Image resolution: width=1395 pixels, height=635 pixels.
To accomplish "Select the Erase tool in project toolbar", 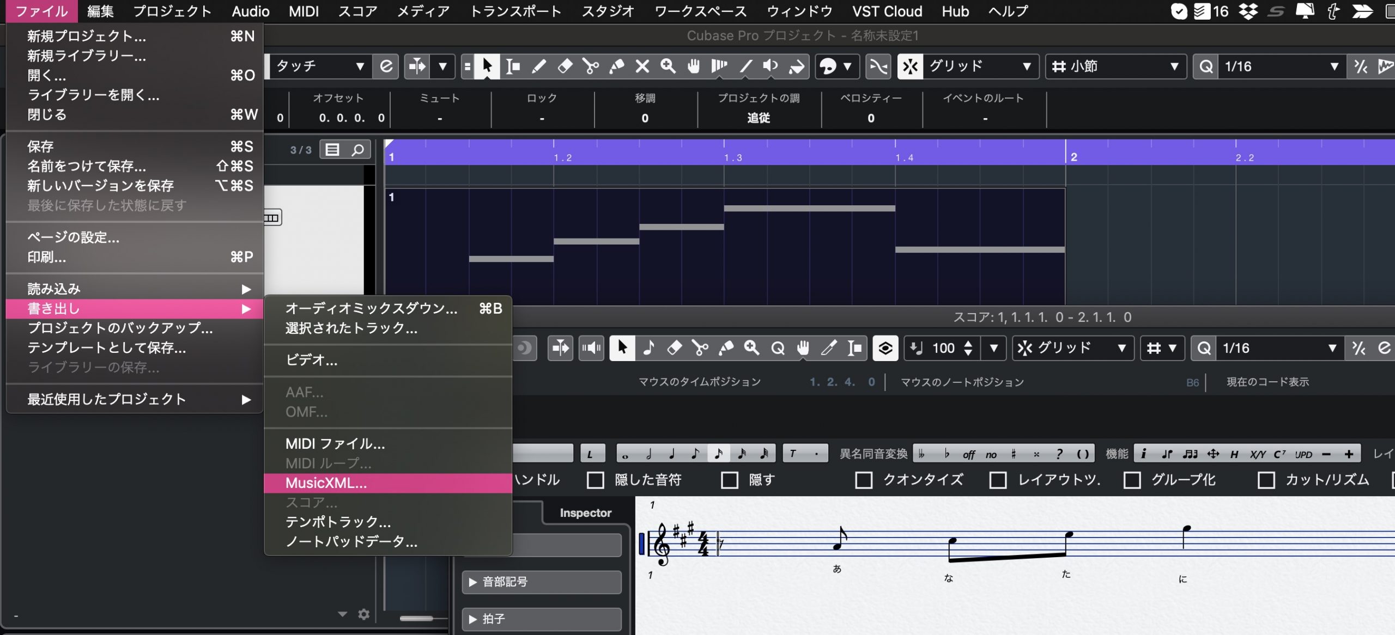I will tap(565, 66).
